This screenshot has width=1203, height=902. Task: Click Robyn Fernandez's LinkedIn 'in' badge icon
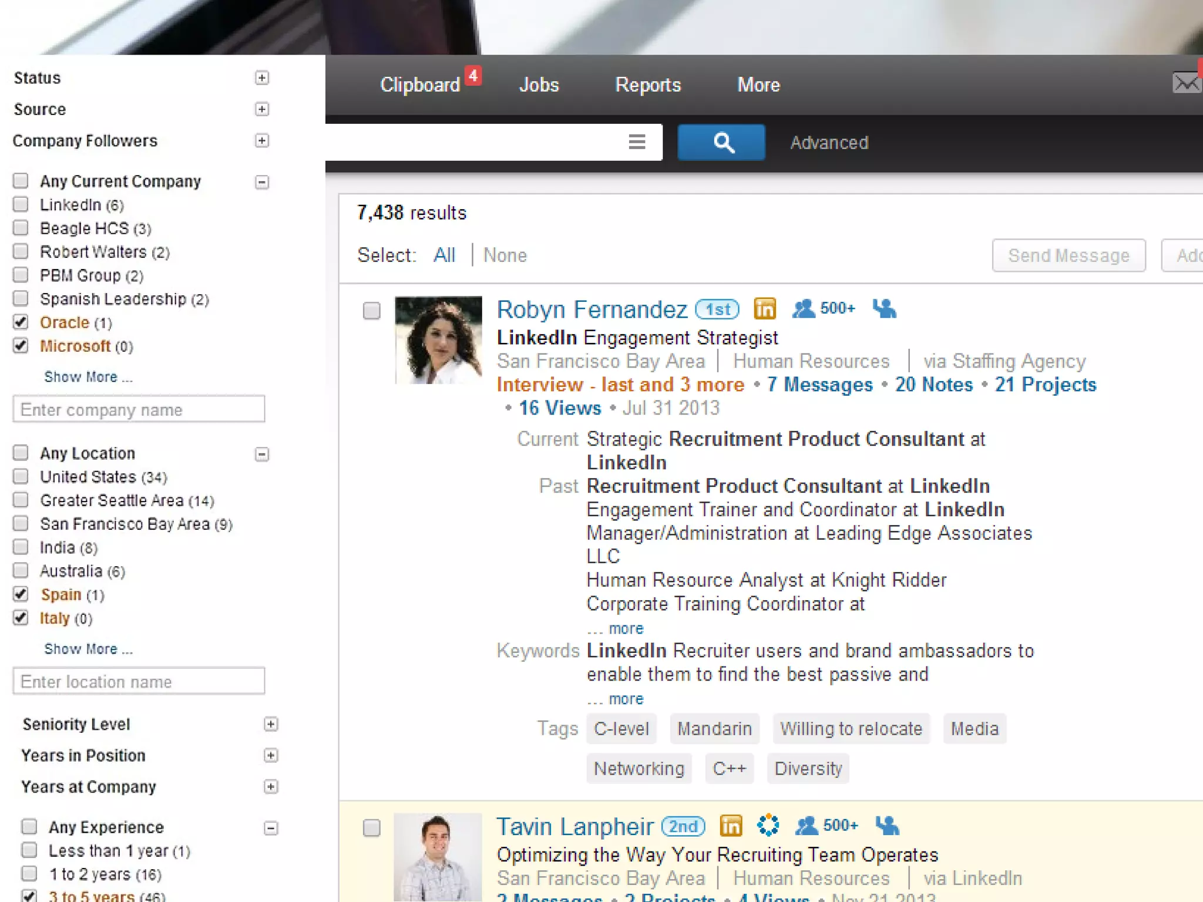[765, 308]
